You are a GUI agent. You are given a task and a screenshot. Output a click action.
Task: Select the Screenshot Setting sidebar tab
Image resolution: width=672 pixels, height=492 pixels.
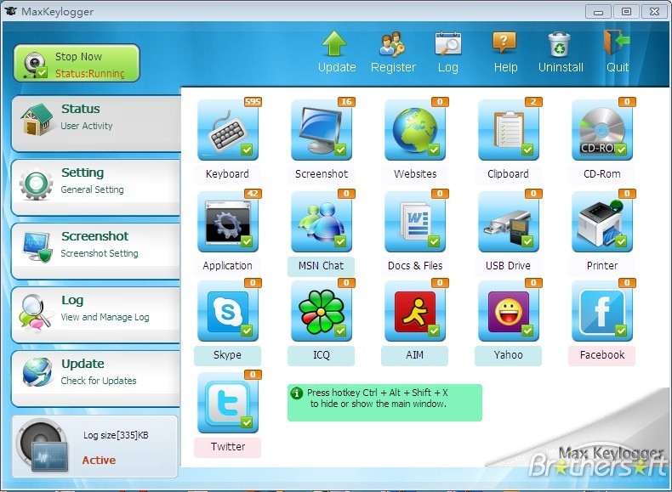tap(96, 251)
